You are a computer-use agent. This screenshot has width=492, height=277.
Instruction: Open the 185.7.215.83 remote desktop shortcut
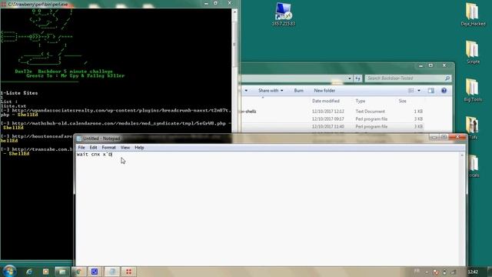tap(284, 14)
